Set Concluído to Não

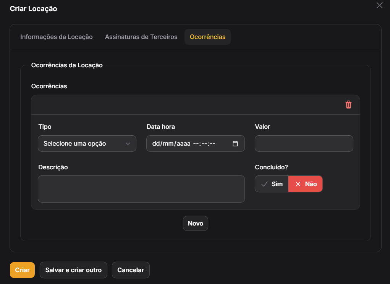tap(306, 184)
